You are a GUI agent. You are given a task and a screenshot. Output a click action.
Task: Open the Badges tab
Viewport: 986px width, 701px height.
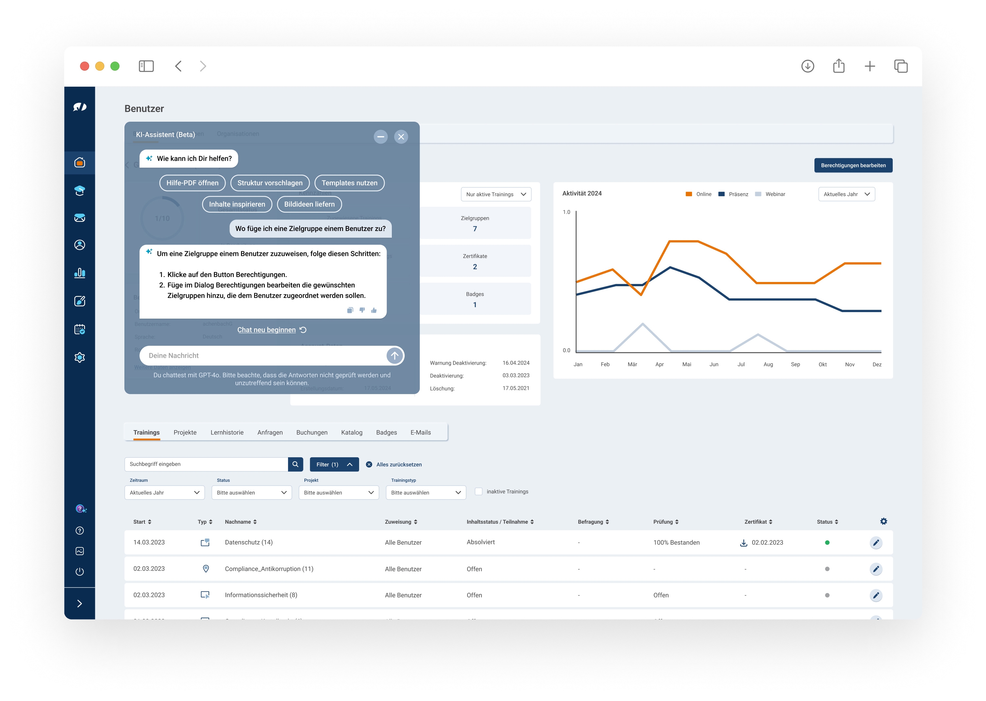click(x=386, y=432)
